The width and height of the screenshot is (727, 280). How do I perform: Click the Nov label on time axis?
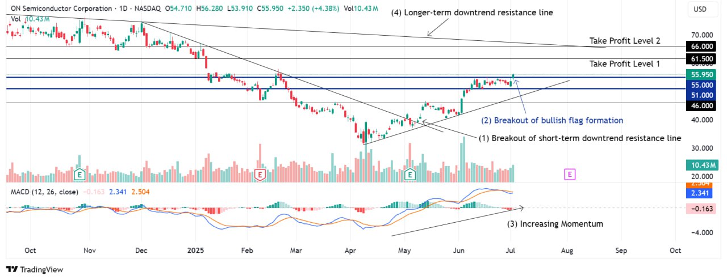point(89,250)
